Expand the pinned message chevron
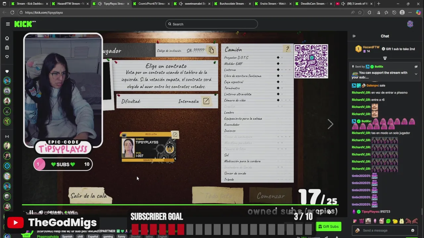The image size is (424, 238). (x=416, y=74)
